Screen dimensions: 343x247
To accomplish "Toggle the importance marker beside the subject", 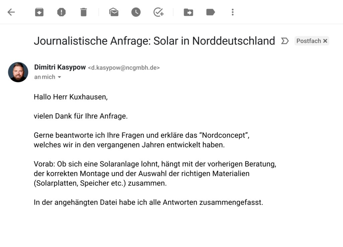I will (285, 41).
